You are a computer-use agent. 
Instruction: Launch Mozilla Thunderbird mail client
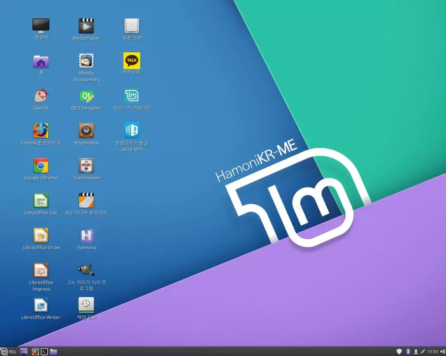(86, 61)
